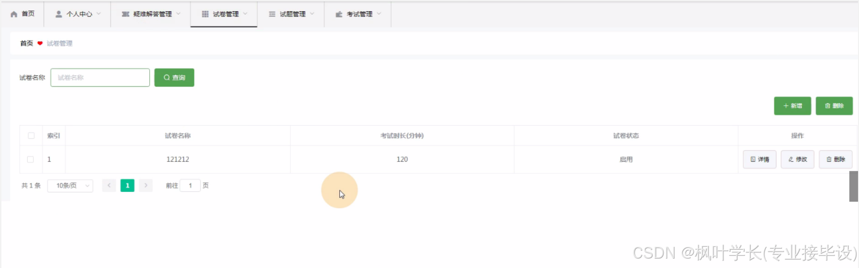Click the 查询 search button
This screenshot has width=859, height=268.
(174, 78)
